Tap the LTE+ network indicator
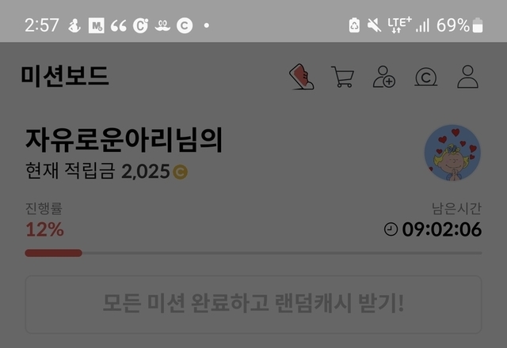The image size is (507, 348). 399,25
